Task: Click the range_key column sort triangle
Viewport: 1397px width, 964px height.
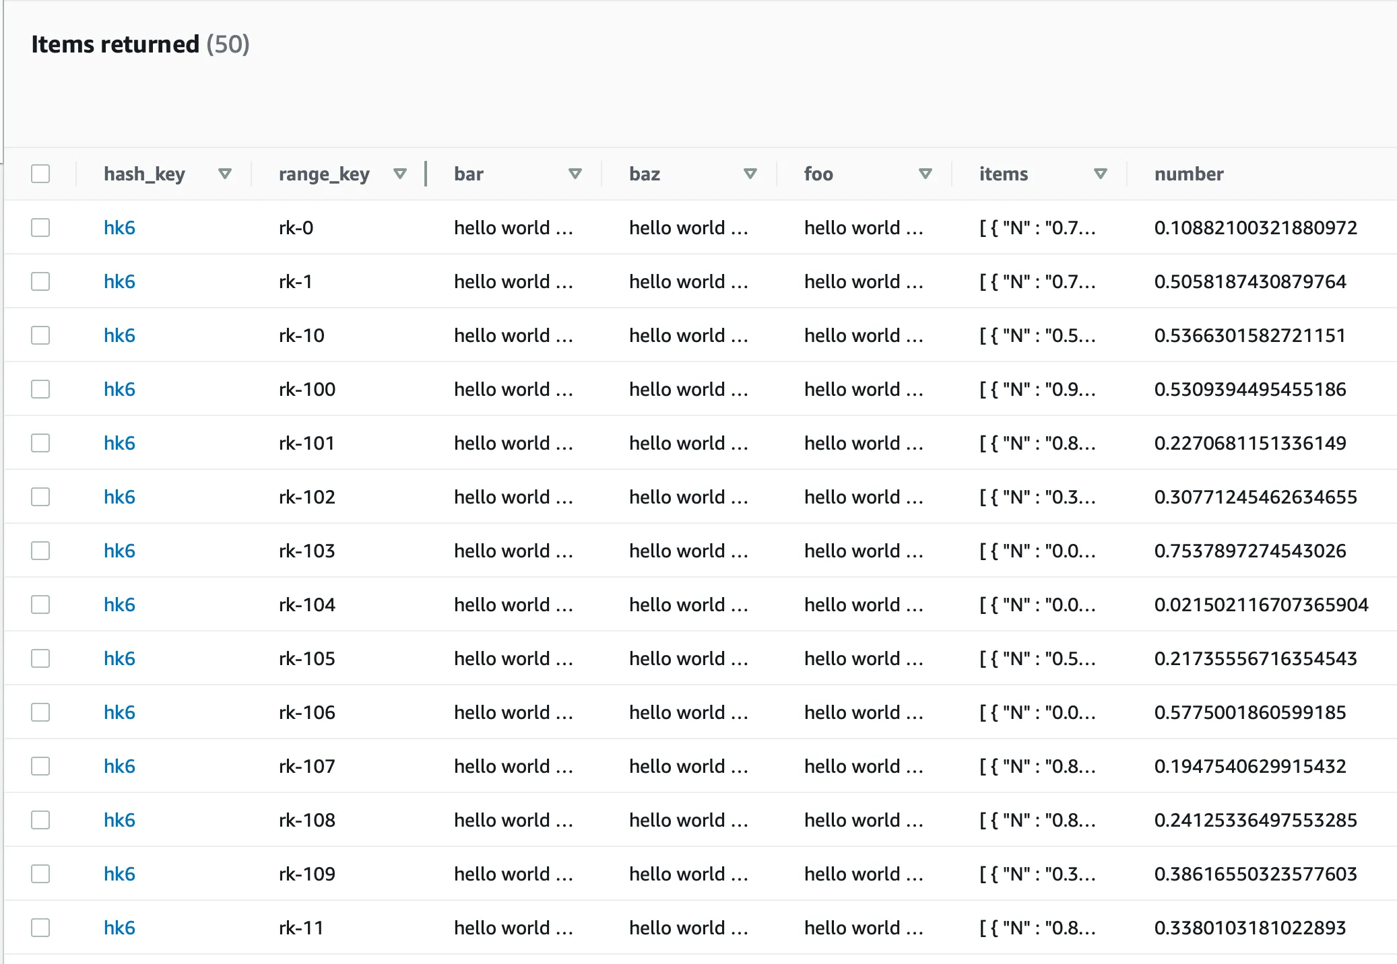Action: click(400, 174)
